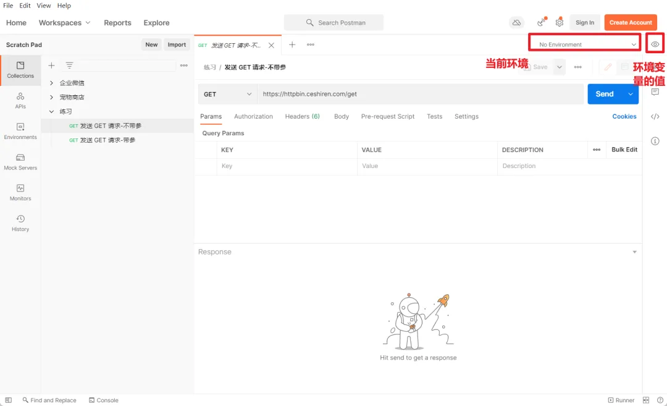Open the Collections sidebar panel
667x406 pixels.
coord(20,70)
